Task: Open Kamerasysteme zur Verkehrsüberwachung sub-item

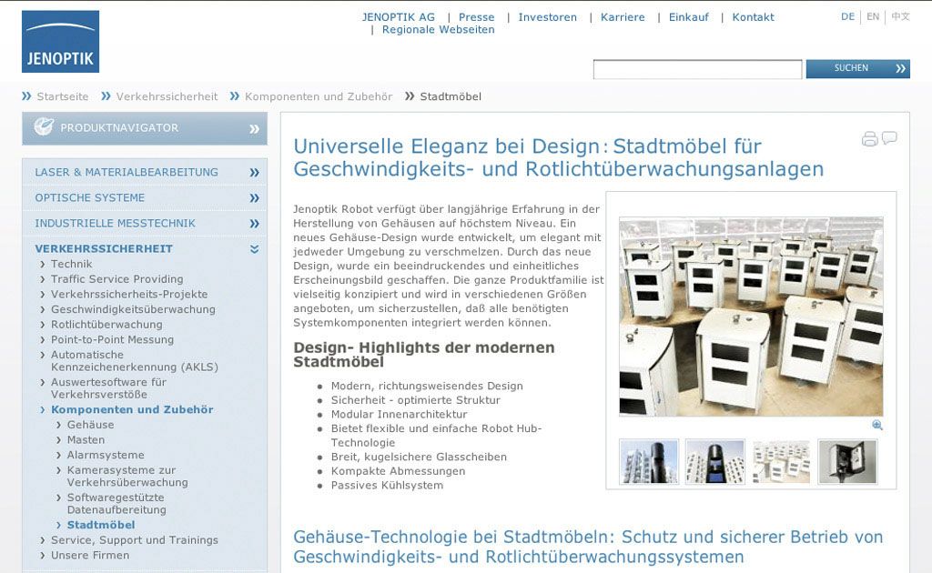Action: 127,477
